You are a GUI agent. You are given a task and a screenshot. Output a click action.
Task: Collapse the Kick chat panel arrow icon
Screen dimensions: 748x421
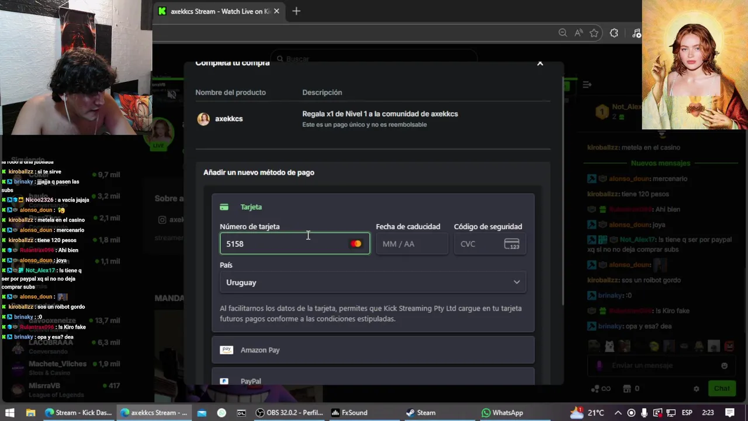[x=587, y=85]
